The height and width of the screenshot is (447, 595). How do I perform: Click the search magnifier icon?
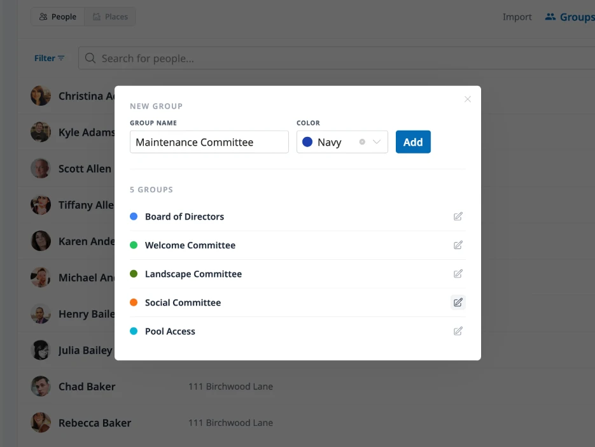[90, 58]
